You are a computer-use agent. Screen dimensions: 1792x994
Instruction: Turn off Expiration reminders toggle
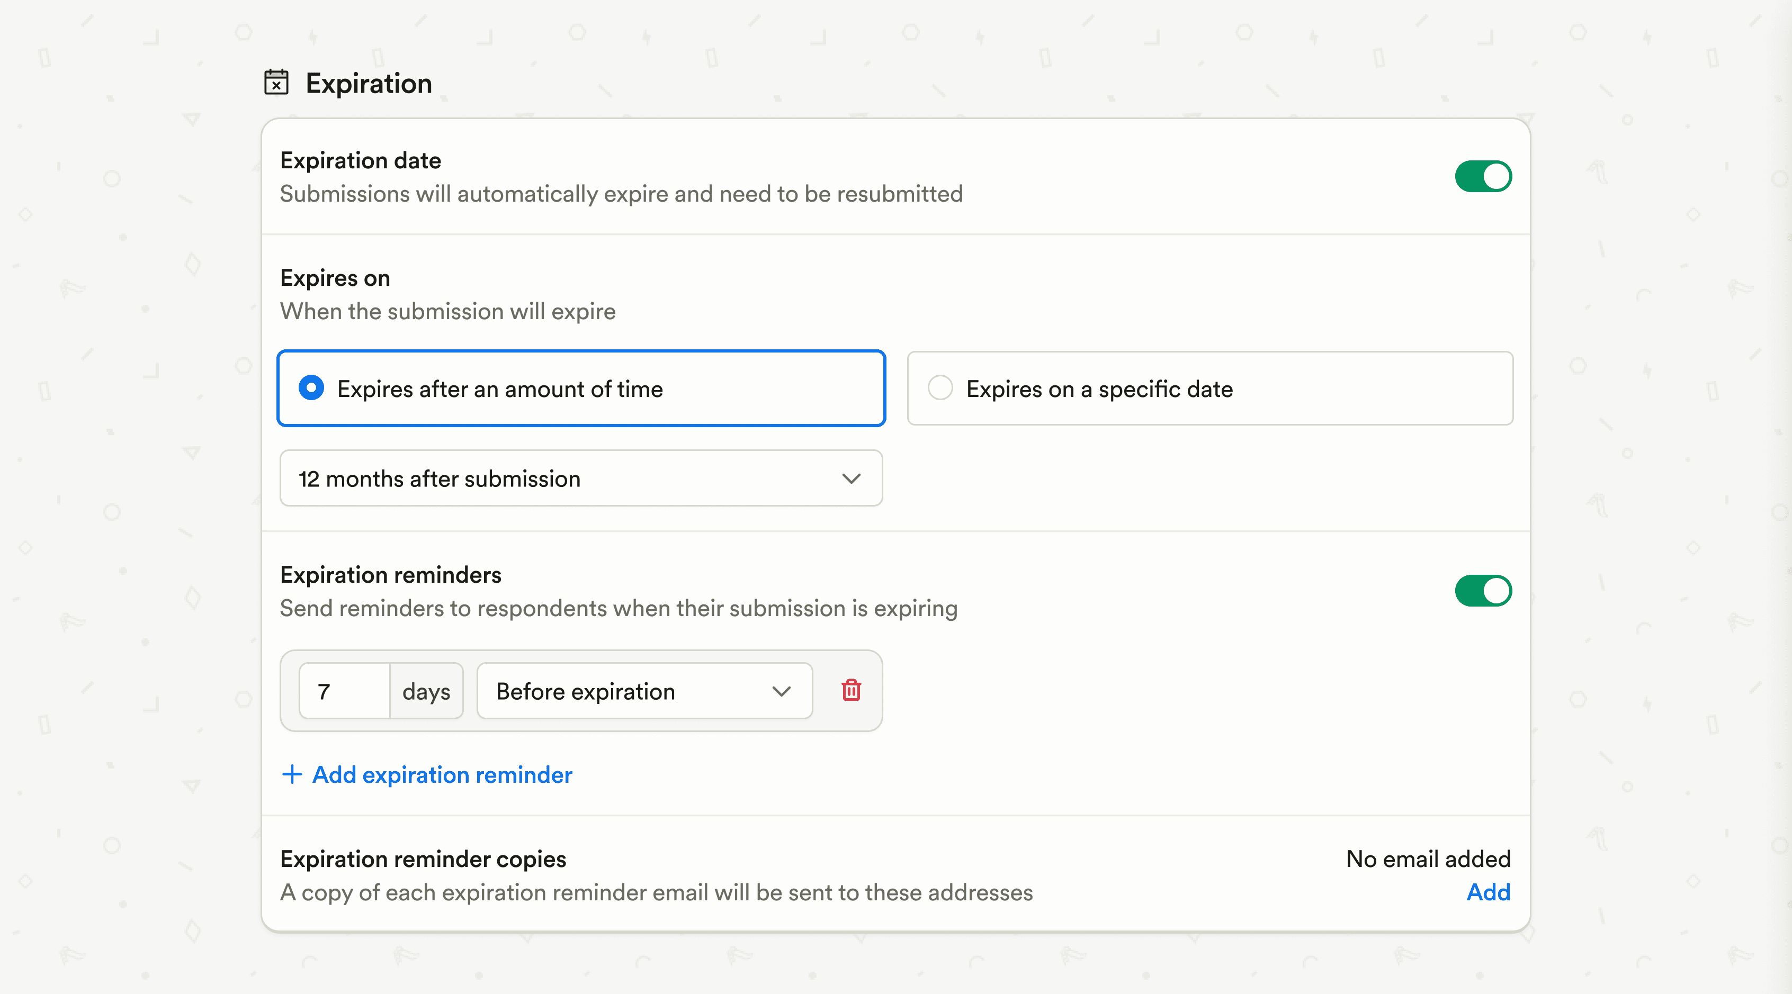click(1482, 591)
